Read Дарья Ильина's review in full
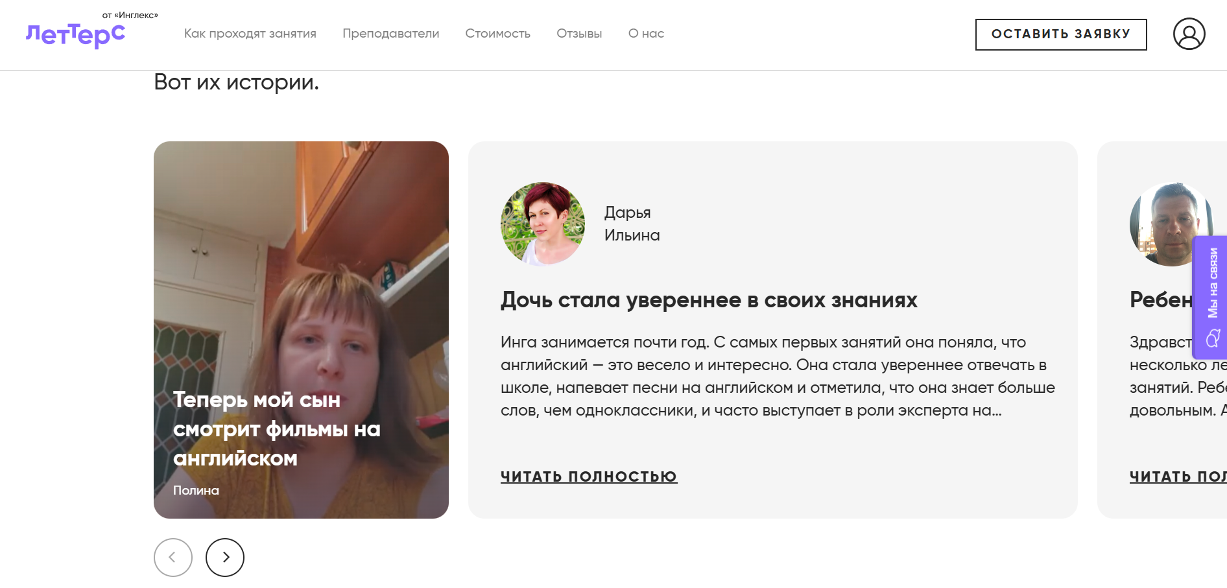This screenshot has height=588, width=1227. click(x=589, y=476)
